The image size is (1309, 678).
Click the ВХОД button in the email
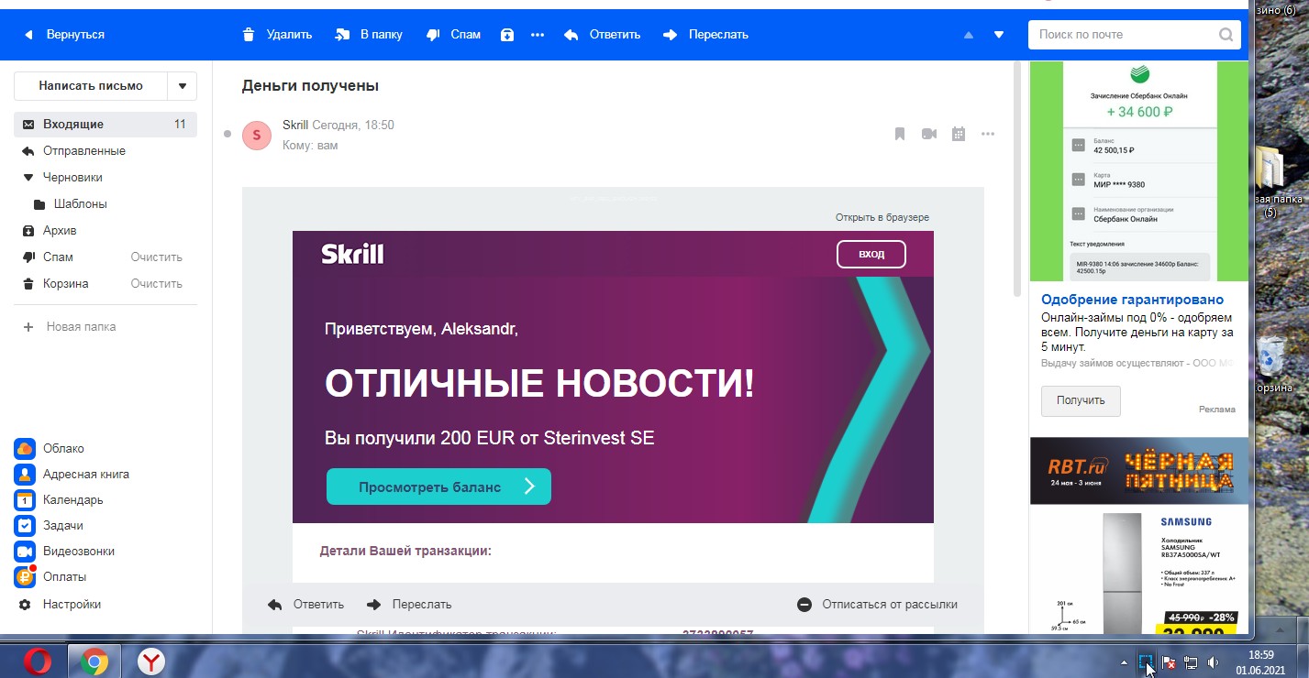[x=871, y=254]
